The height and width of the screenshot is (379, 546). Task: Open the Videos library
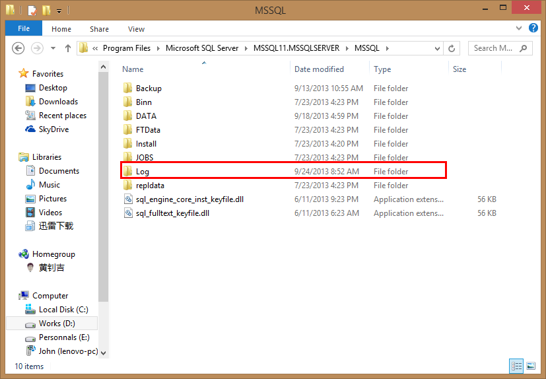pos(50,213)
